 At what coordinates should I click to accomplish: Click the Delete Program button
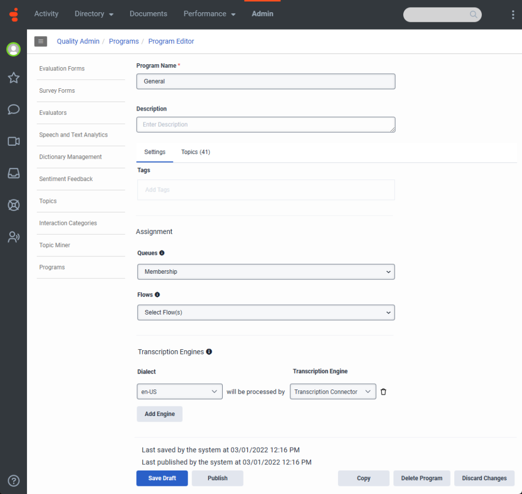(422, 478)
